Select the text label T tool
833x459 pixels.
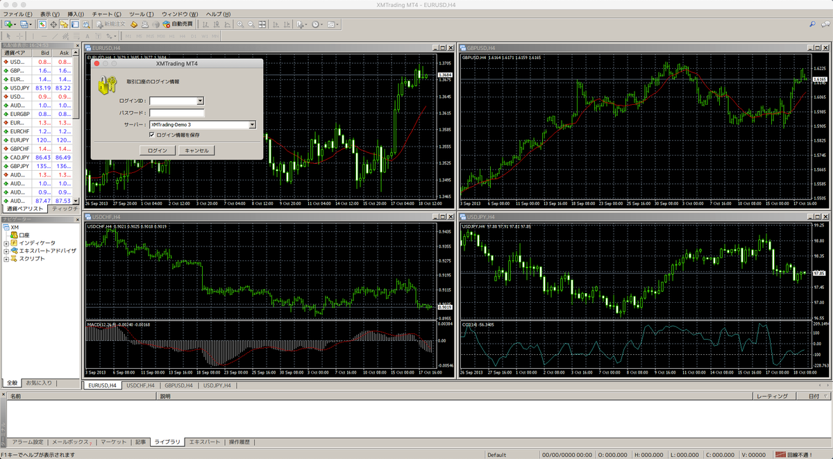point(98,36)
